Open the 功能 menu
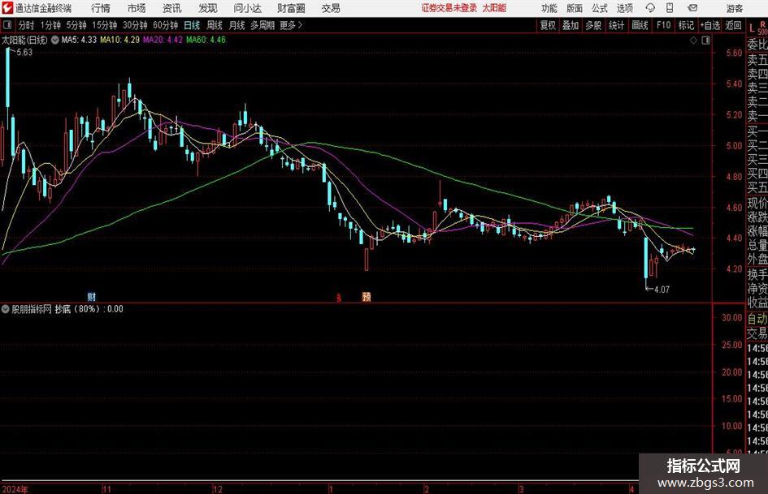The width and height of the screenshot is (768, 494). coord(549,8)
